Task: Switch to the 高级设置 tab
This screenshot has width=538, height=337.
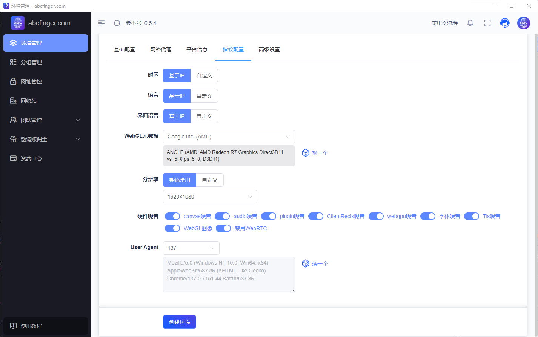Action: (x=269, y=49)
